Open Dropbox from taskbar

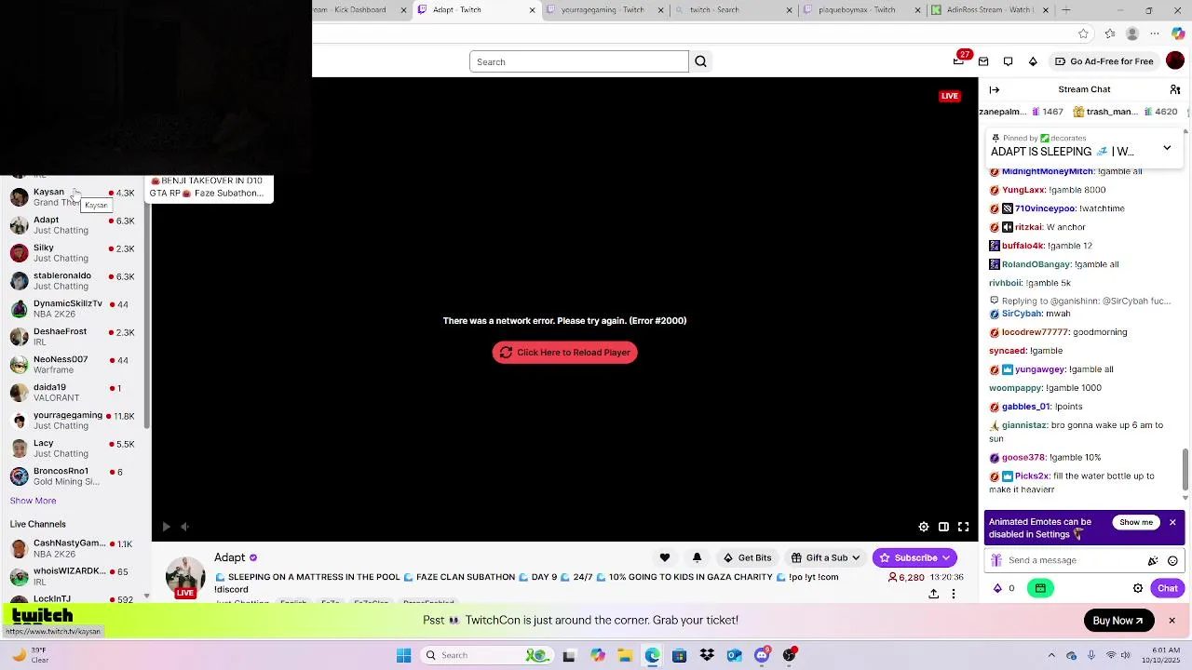coord(707,655)
